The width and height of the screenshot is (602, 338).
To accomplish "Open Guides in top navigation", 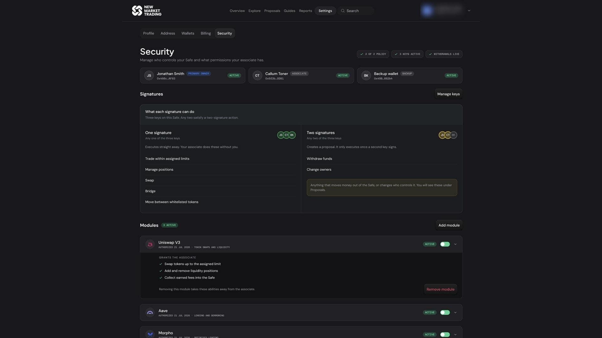I will 289,11.
